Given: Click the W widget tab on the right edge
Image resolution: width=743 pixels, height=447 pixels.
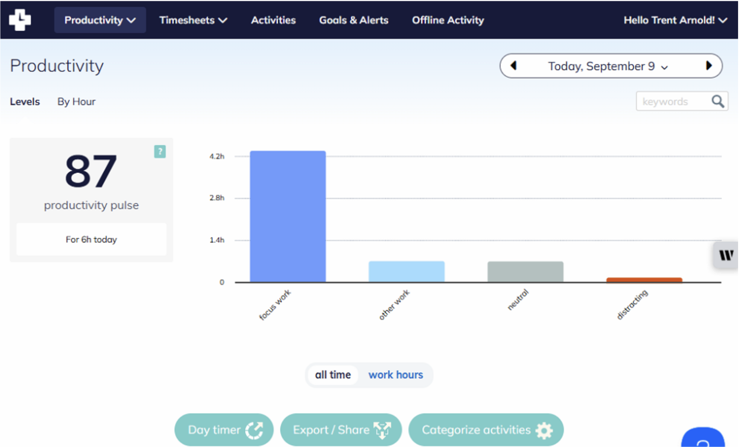Looking at the screenshot, I should (x=726, y=255).
